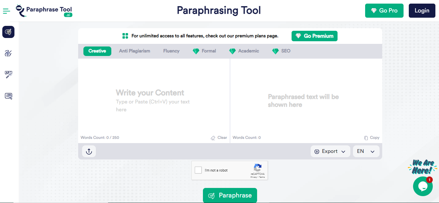Choose the Formal premium mode tab
Viewport: 439px width, 203px height.
tap(205, 51)
